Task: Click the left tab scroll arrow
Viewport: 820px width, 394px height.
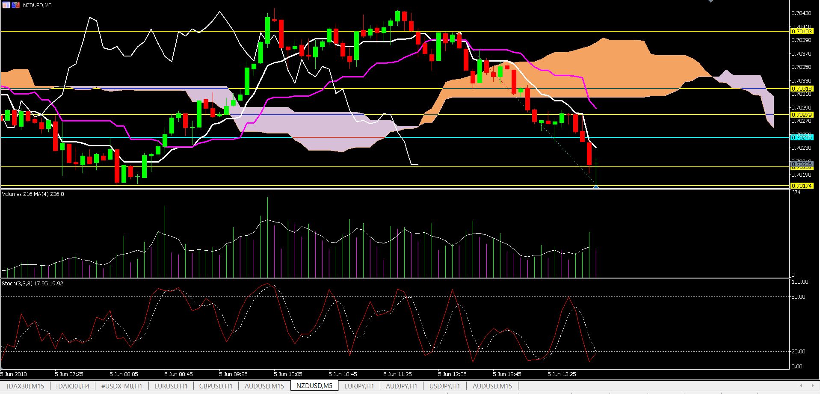Action: click(801, 385)
